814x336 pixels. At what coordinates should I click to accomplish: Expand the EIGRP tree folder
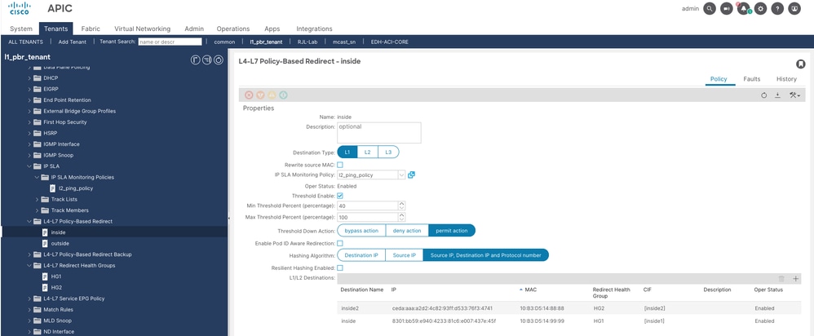click(x=29, y=89)
